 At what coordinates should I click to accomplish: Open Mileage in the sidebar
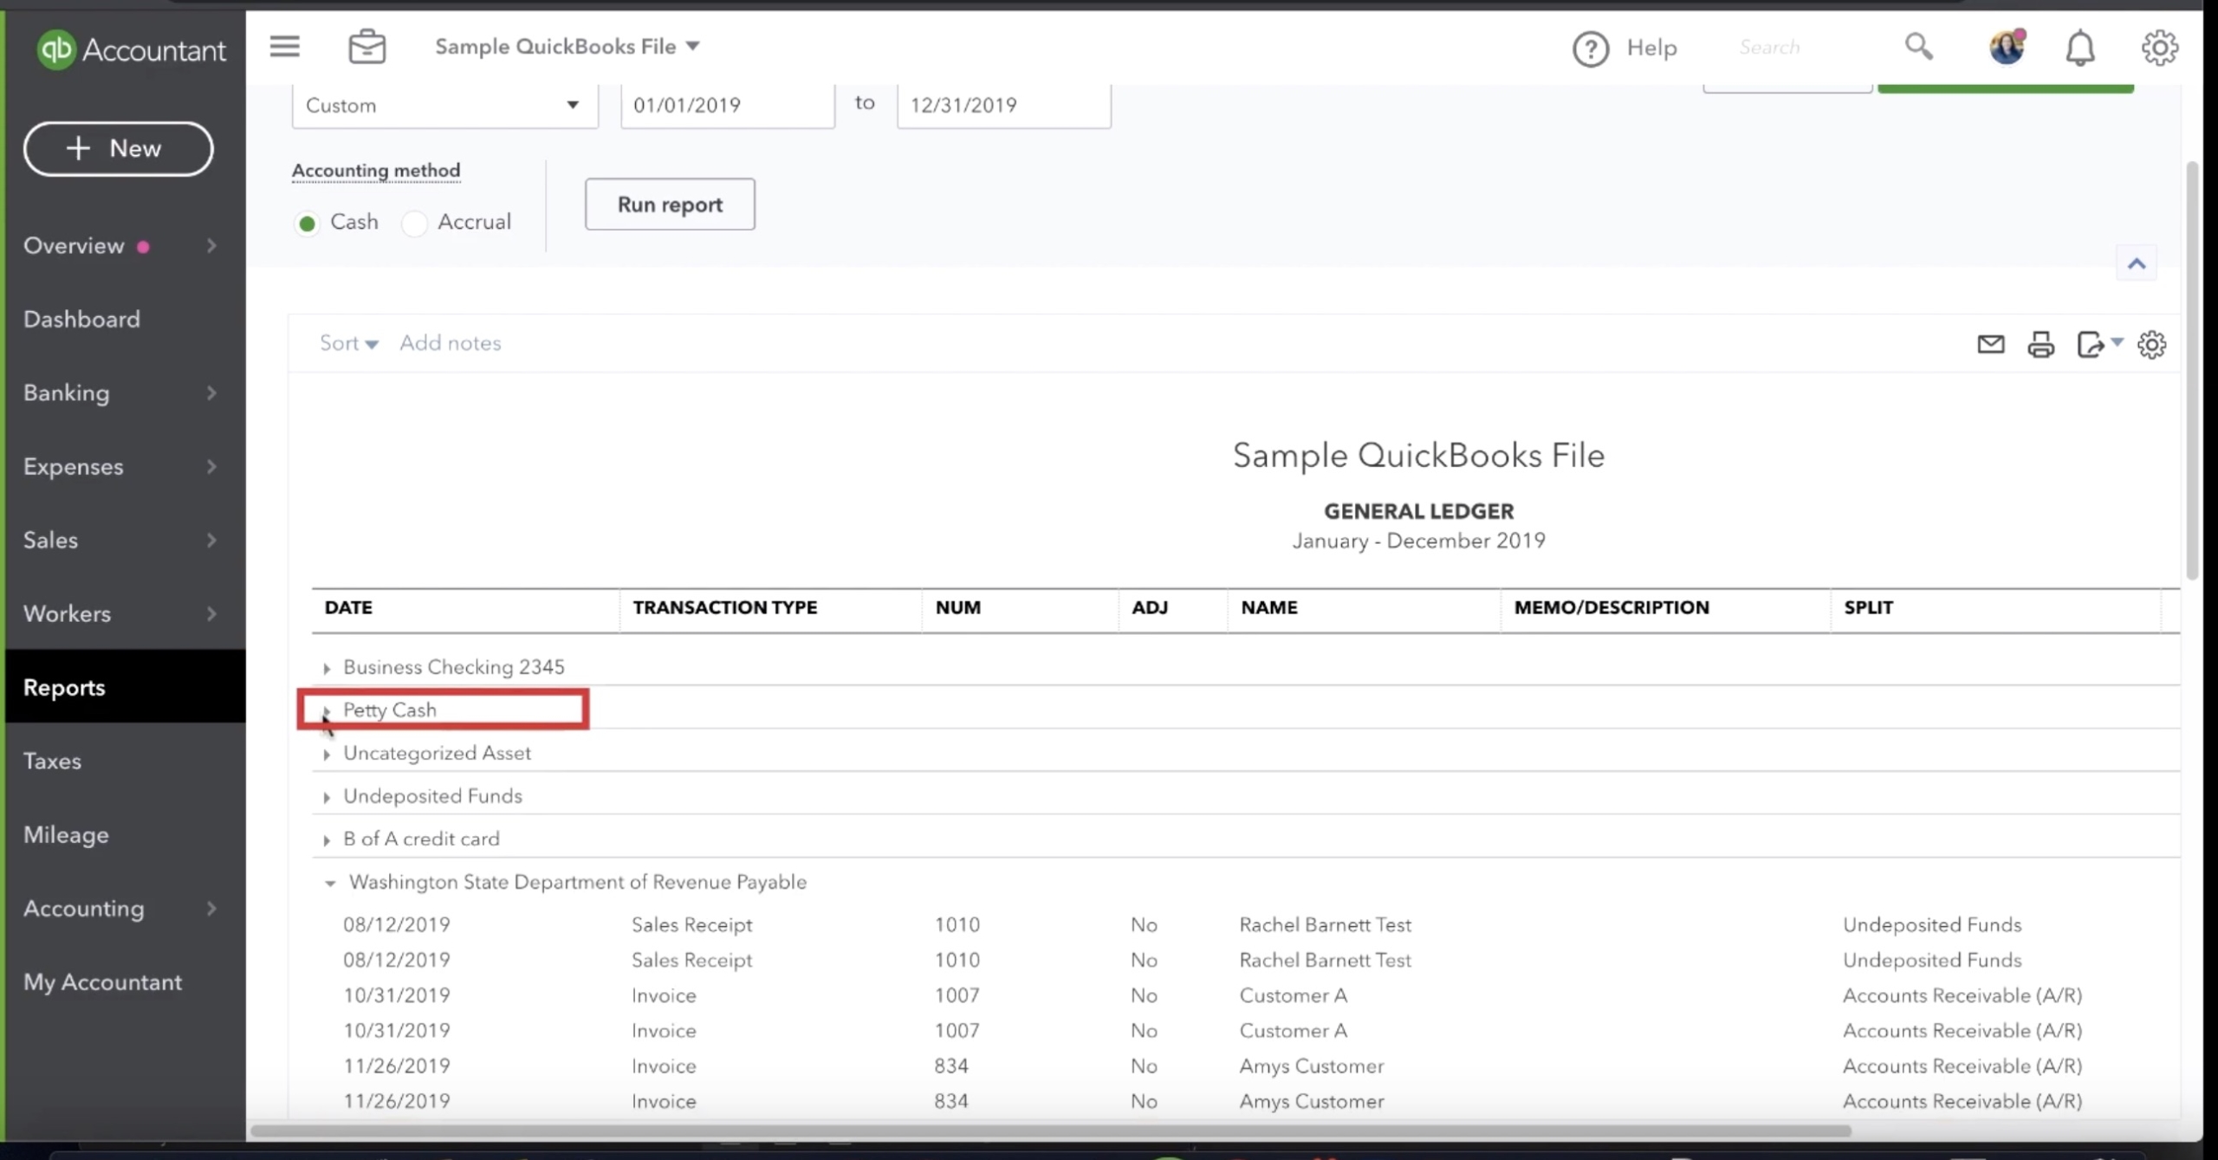pyautogui.click(x=125, y=835)
